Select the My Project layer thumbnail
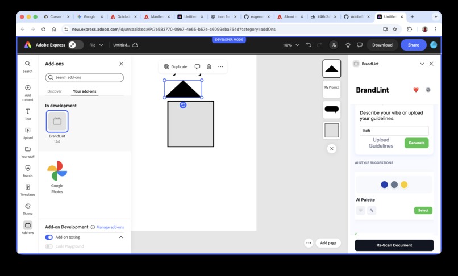 [x=331, y=89]
